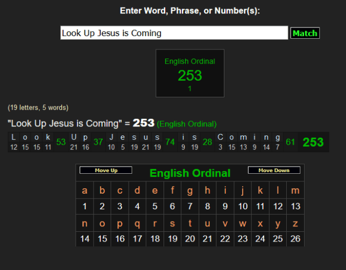Click word sum 37 for 'Up'
The width and height of the screenshot is (346, 270).
point(98,142)
